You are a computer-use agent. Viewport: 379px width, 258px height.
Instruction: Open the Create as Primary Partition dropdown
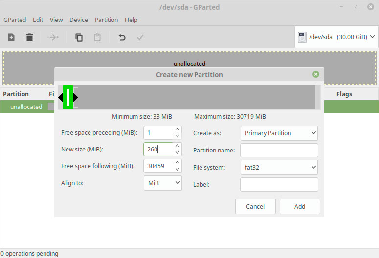coord(279,133)
